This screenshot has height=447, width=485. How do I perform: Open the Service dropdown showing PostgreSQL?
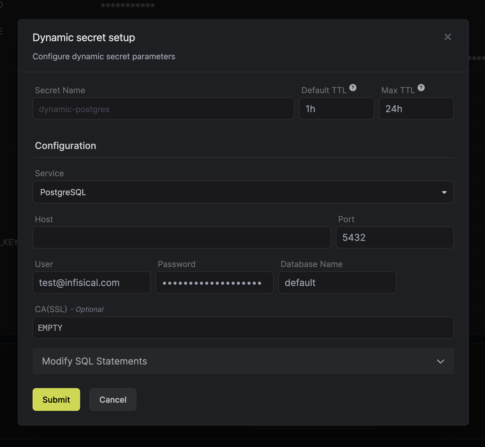[x=243, y=192]
